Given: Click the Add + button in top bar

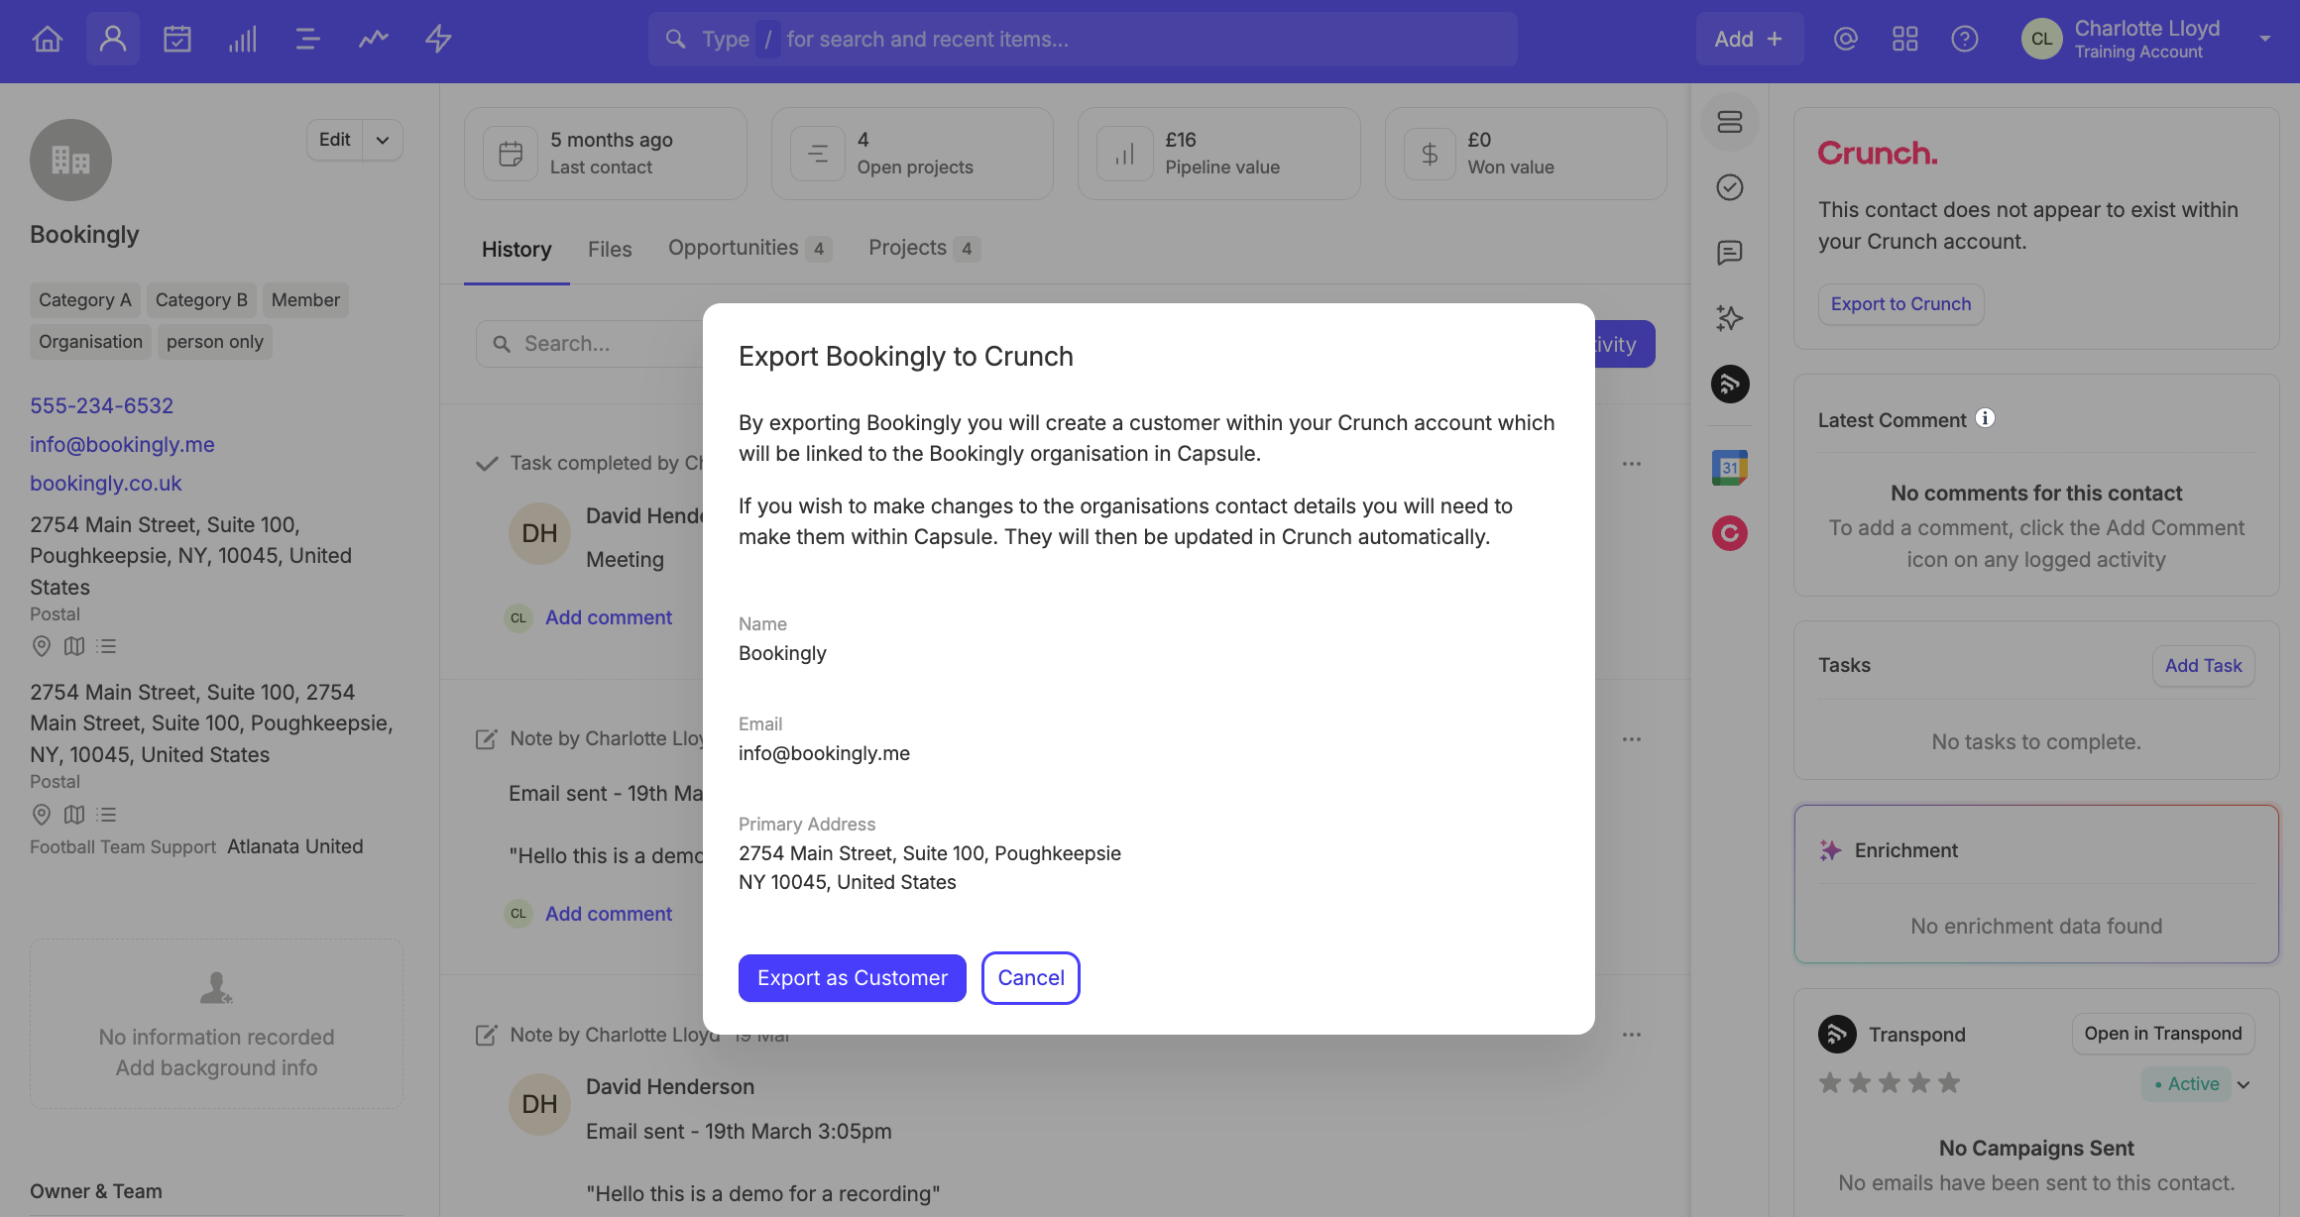Looking at the screenshot, I should coord(1750,39).
